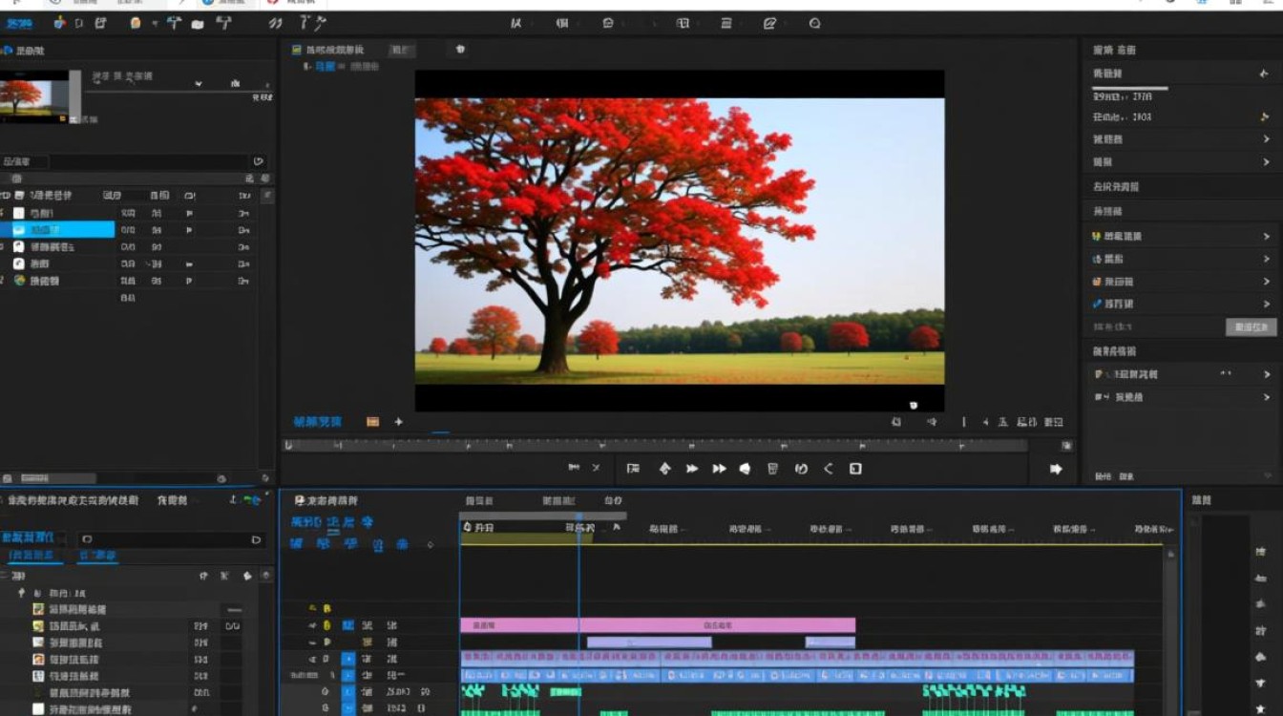Click the double-slash icon in the top toolbar
This screenshot has height=716, width=1283.
pos(275,23)
